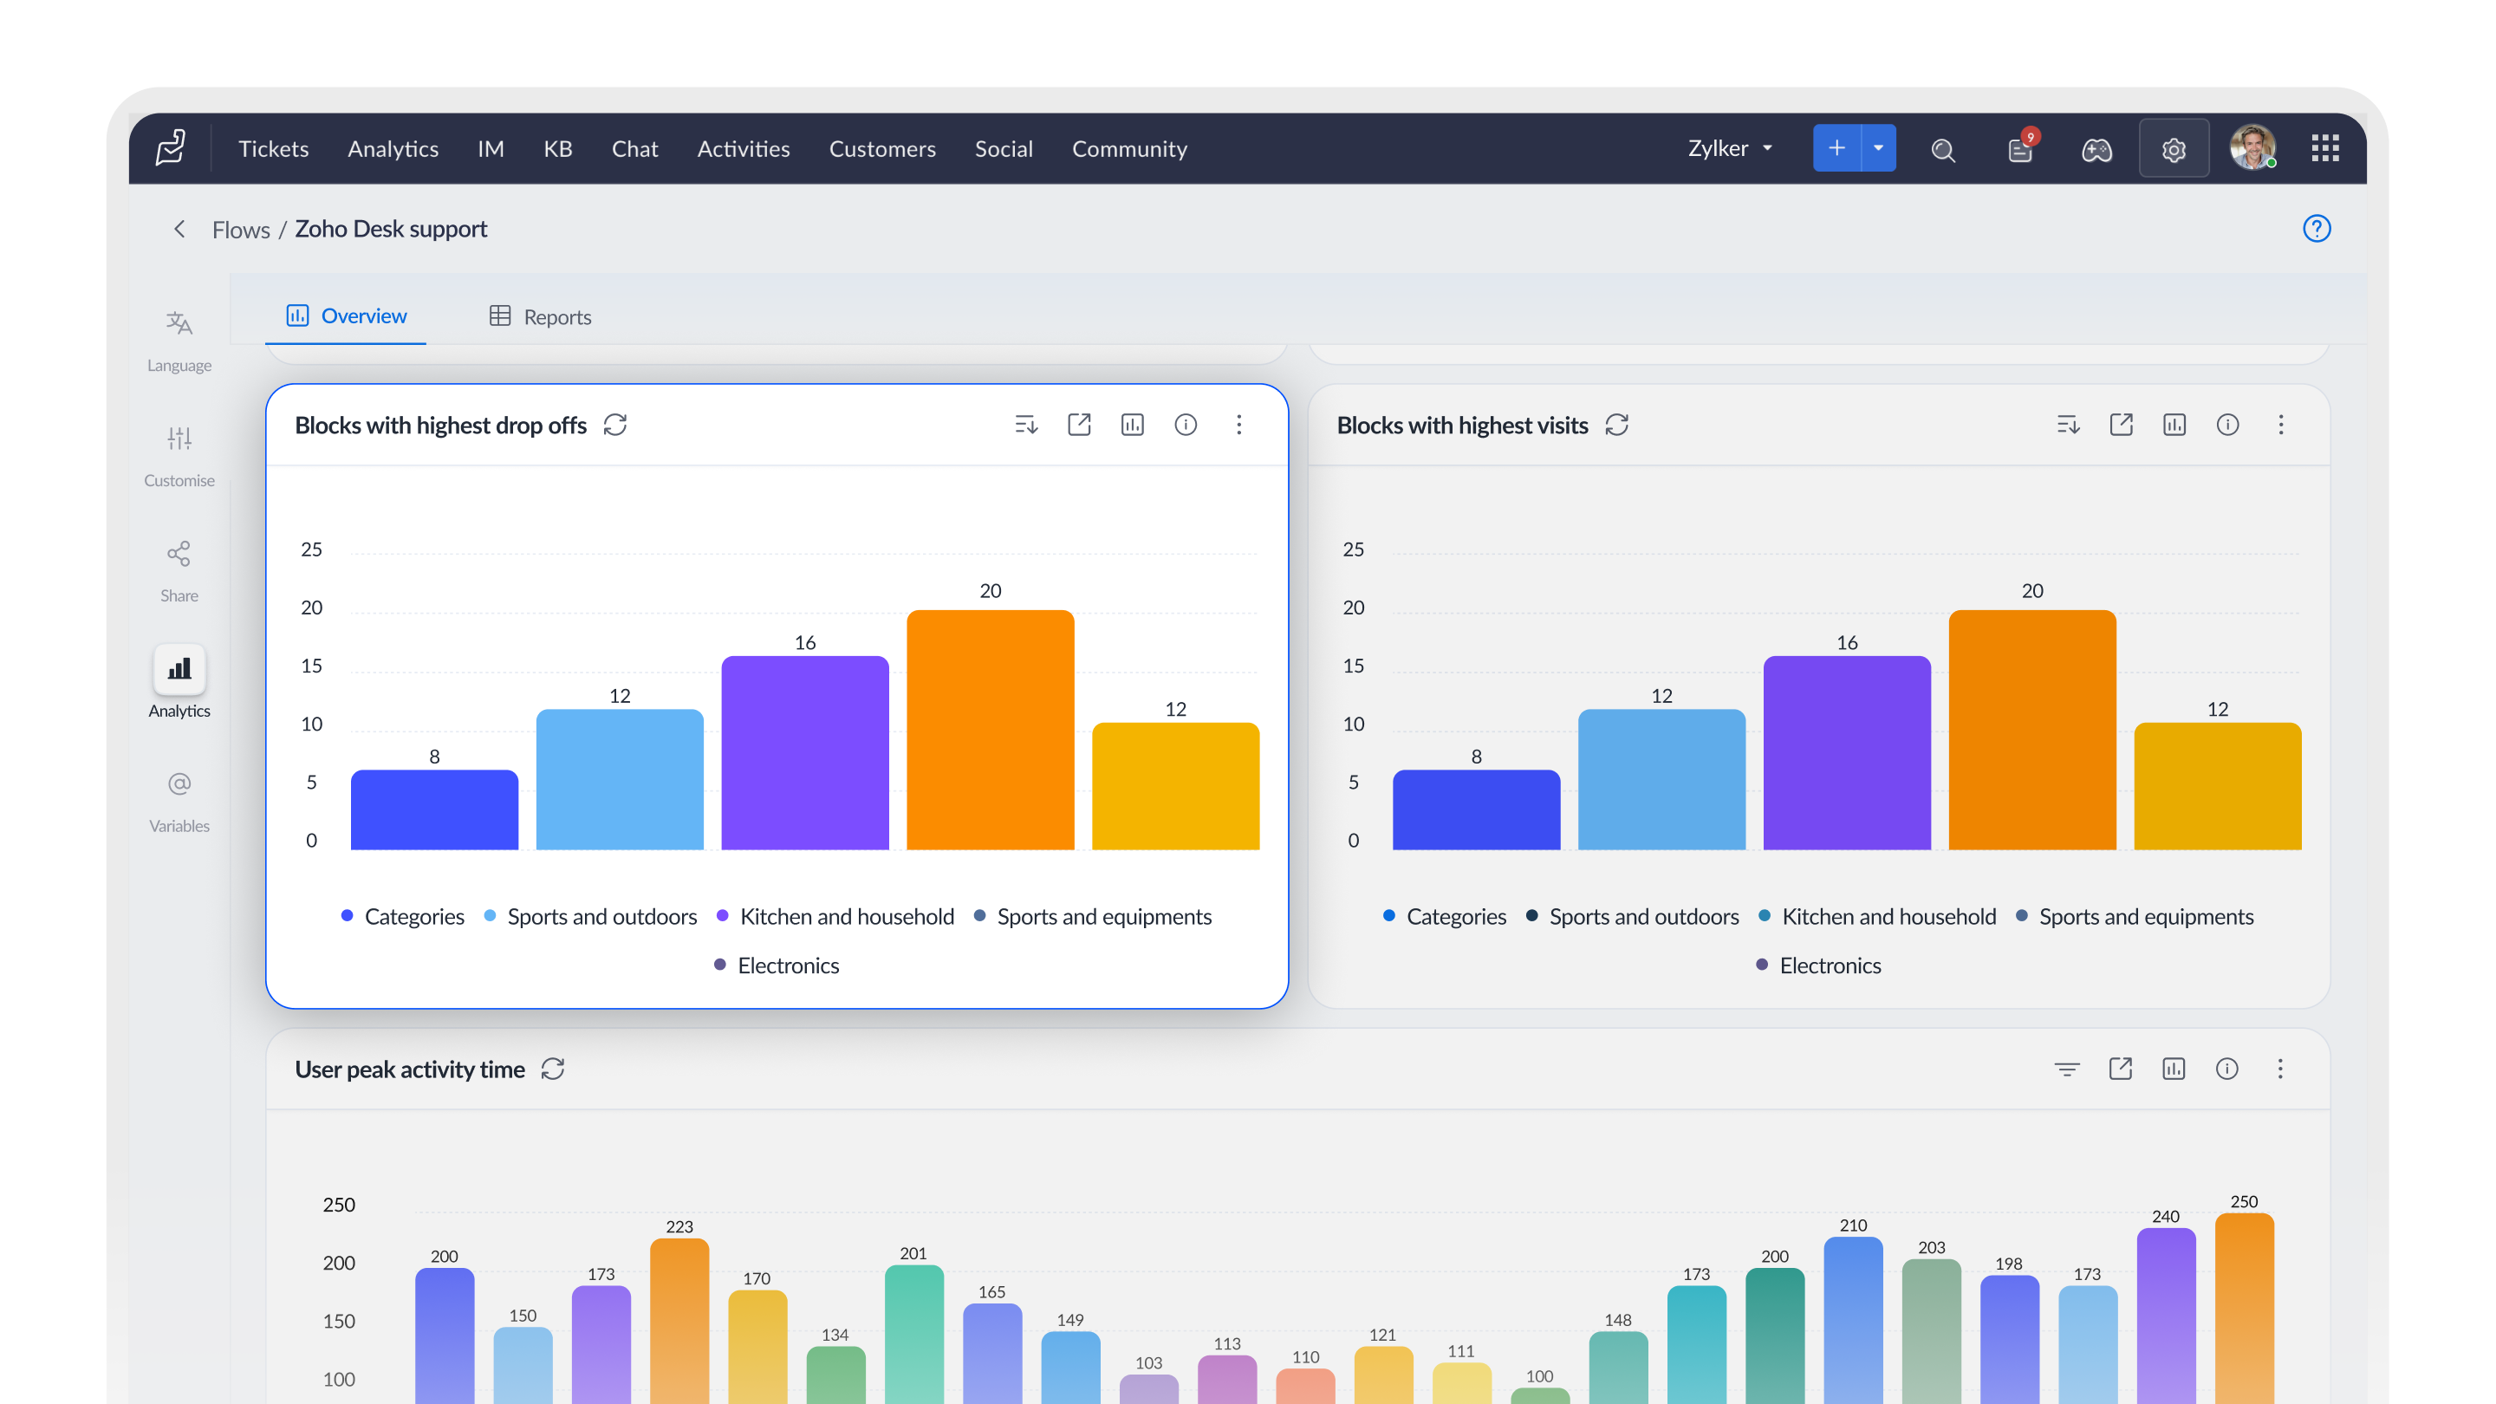Open more options for drop offs chart
The width and height of the screenshot is (2496, 1404).
tap(1239, 425)
